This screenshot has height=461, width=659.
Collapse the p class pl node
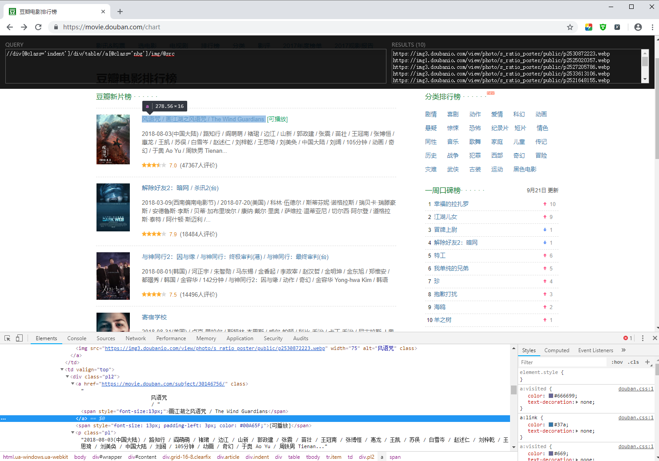coord(73,433)
